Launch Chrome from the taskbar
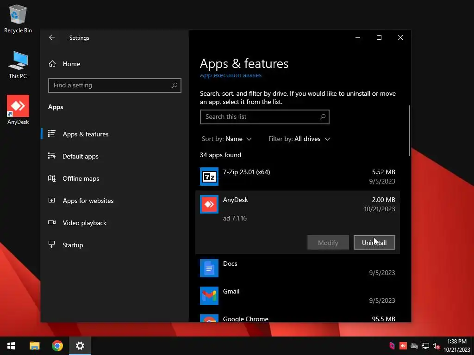 (x=57, y=346)
